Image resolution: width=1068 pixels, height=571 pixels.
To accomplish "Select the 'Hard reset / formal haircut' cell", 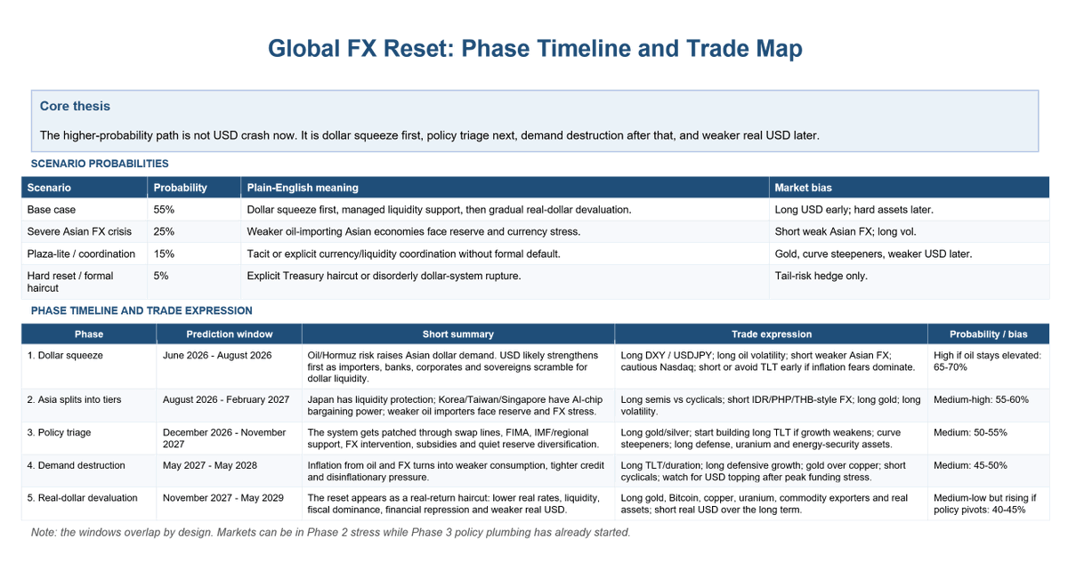I will coord(85,282).
